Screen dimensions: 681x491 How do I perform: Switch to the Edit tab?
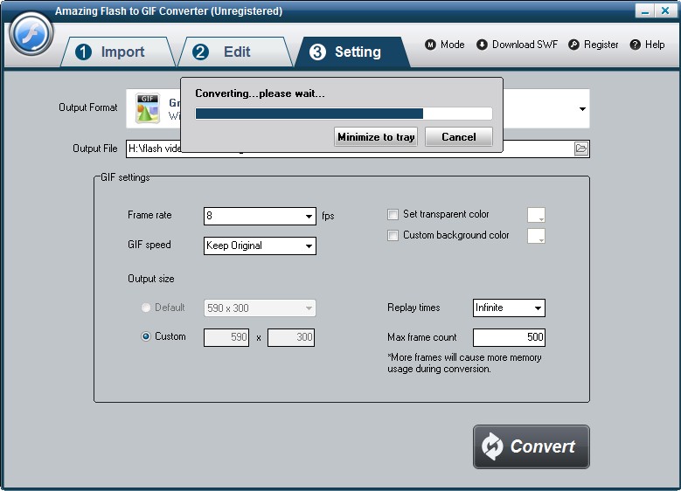[237, 52]
